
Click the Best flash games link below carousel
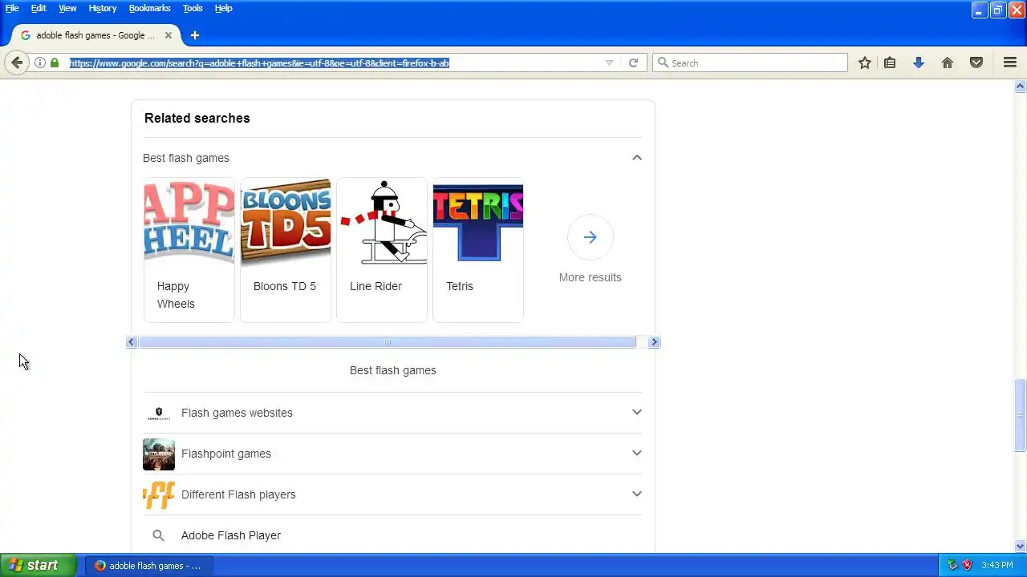click(x=393, y=370)
